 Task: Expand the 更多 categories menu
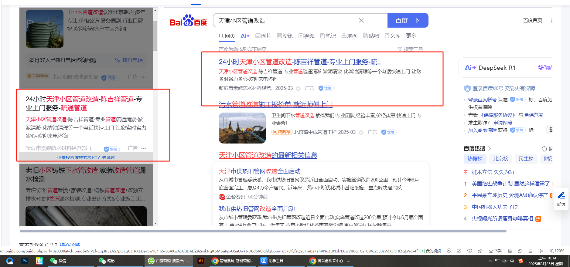tap(411, 36)
